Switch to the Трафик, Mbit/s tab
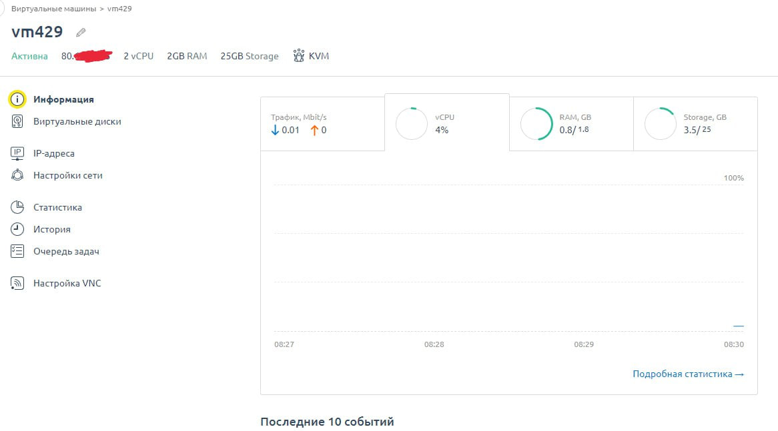 click(322, 124)
